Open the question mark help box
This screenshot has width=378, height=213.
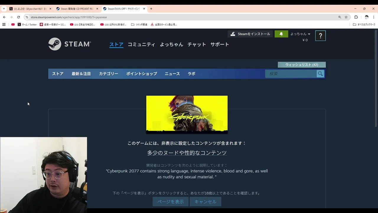320,36
